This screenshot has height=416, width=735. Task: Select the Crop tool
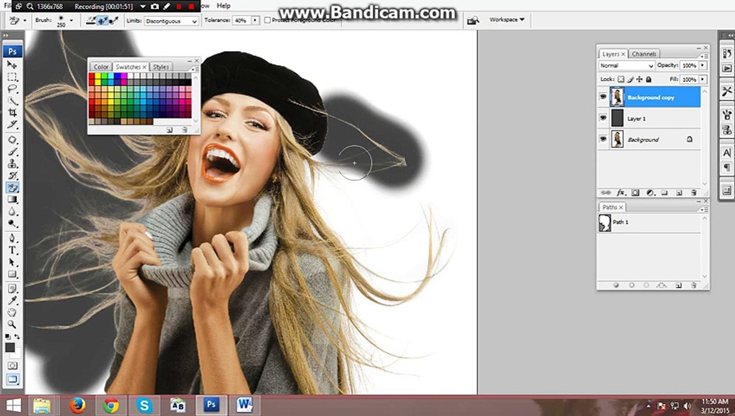pos(12,113)
